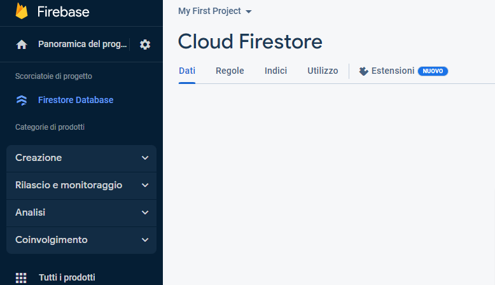Viewport: 495px width, 285px height.
Task: Click the Firebase wordmark text
Action: click(63, 12)
